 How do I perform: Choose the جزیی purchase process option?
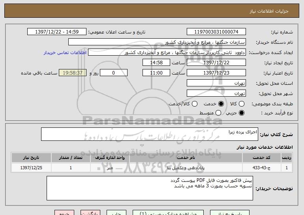(x=242, y=113)
